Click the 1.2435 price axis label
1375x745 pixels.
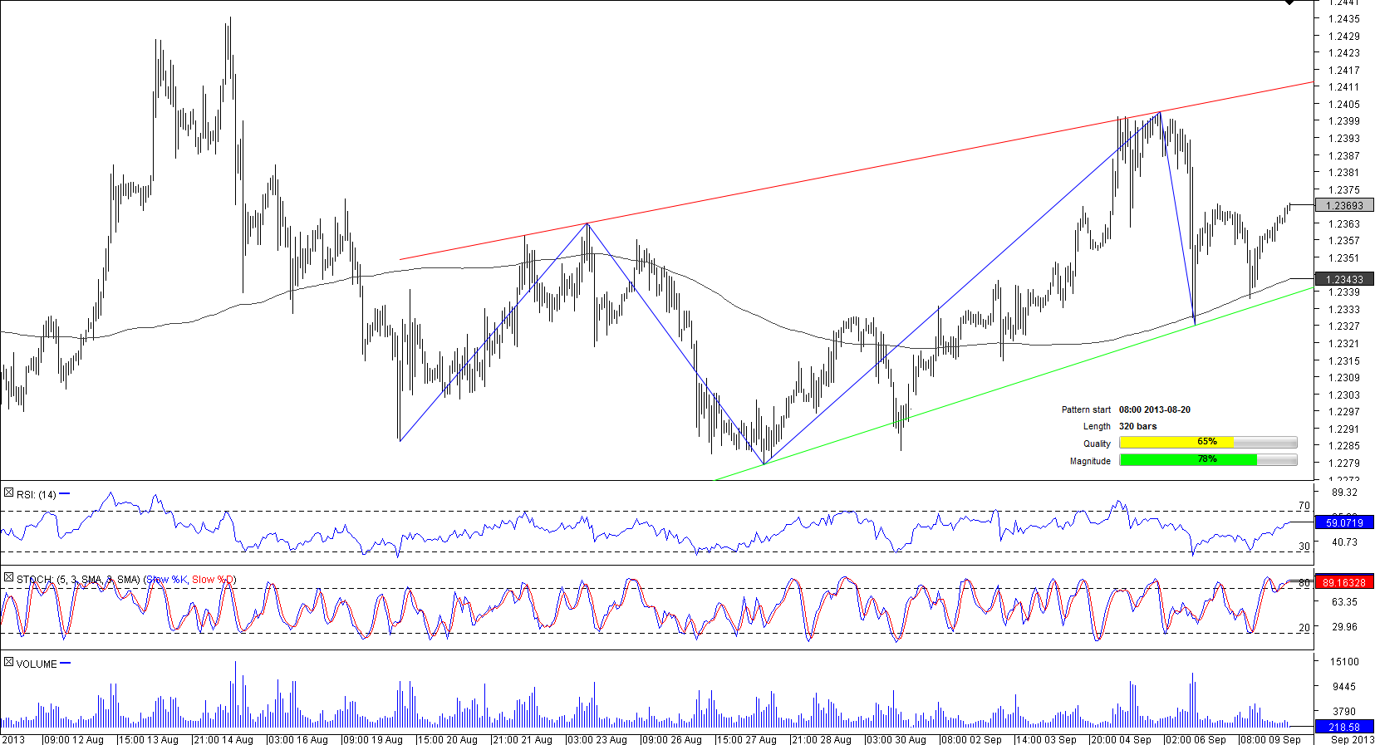coord(1343,19)
